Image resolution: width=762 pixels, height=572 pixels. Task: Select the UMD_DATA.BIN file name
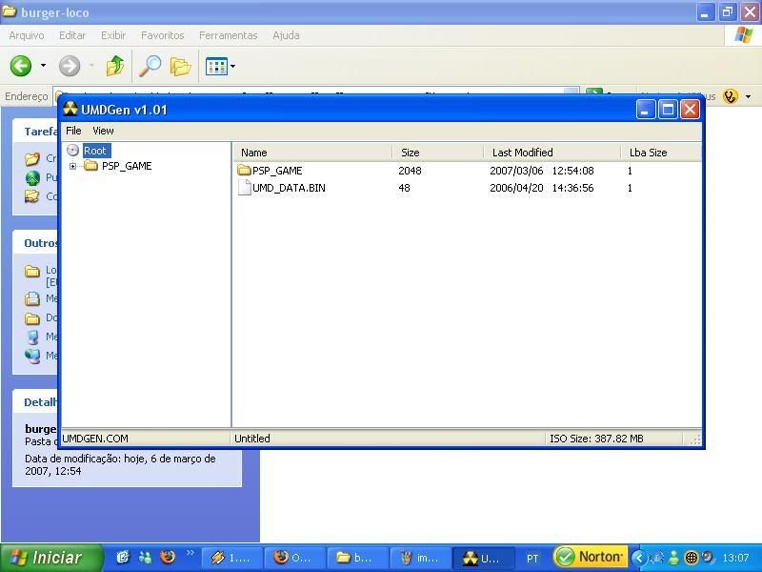(x=289, y=188)
